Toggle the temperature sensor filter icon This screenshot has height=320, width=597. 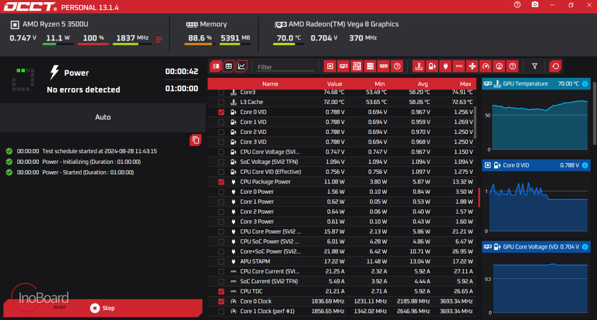418,66
